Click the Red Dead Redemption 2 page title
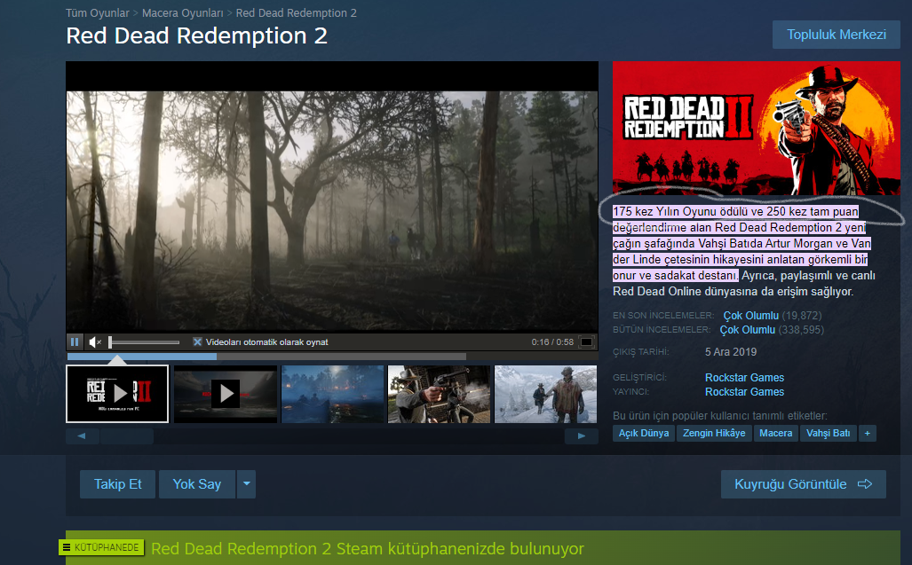 (x=196, y=36)
